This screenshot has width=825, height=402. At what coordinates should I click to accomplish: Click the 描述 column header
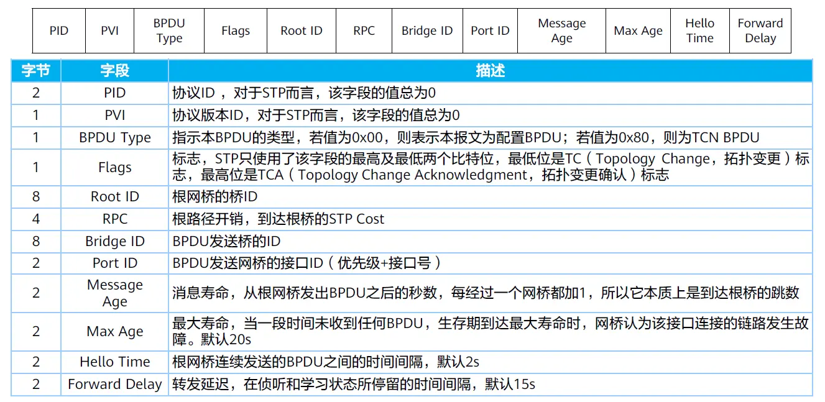click(490, 70)
